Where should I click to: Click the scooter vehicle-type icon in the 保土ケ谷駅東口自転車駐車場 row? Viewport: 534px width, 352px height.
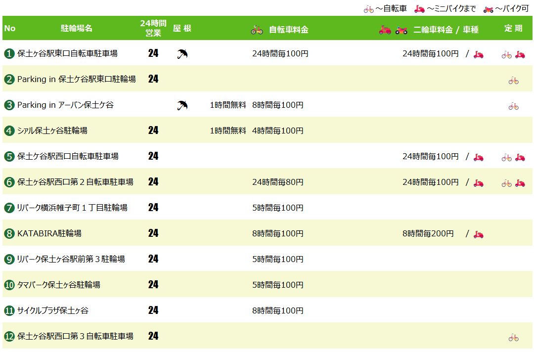coord(479,54)
